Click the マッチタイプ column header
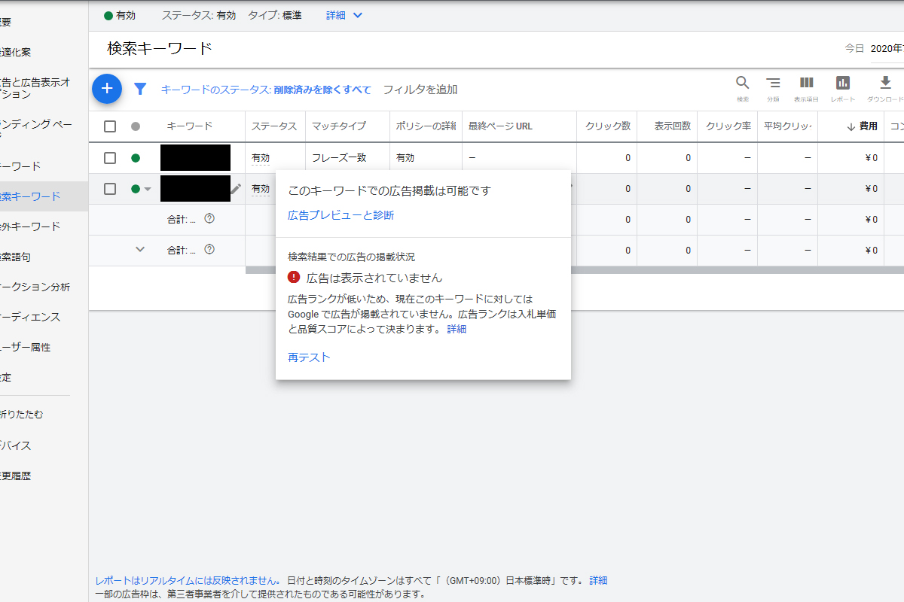 coord(339,126)
